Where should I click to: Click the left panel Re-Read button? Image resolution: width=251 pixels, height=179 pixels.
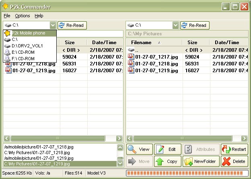coord(72,25)
